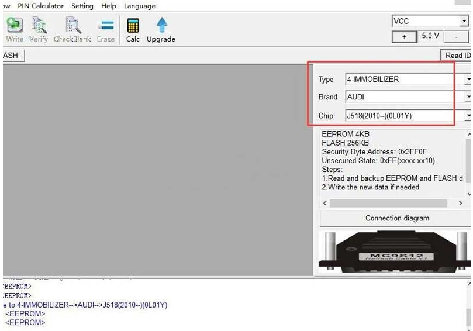Viewport: 473px width, 331px height.
Task: Click the info panel scroll right arrow
Action: 461,204
